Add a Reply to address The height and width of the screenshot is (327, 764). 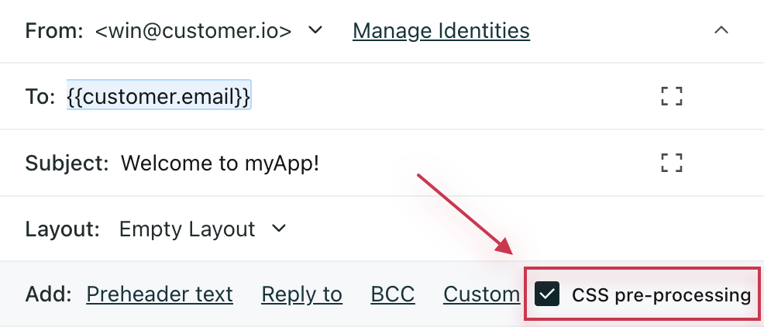click(301, 294)
